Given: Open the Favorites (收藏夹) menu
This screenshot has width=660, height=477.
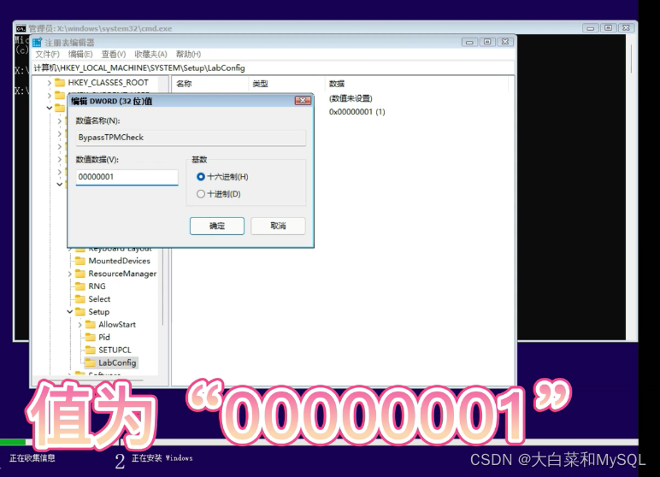Looking at the screenshot, I should [150, 55].
